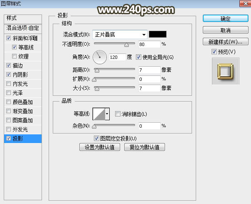Toggle the 斜面和浮雕 checkbox
Viewport: 251px width, 204px height.
(x=8, y=38)
